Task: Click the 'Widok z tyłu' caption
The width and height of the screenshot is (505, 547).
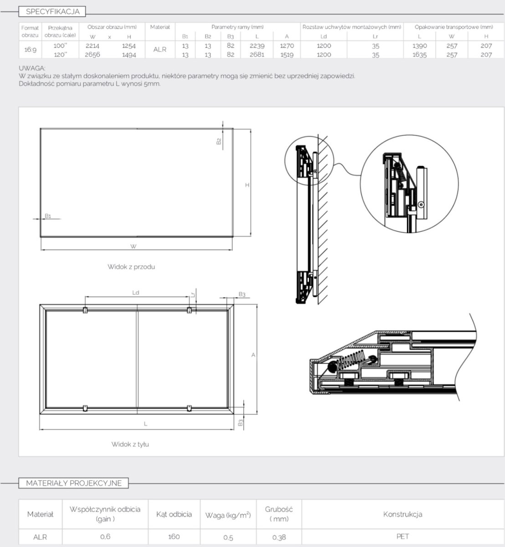Action: click(x=130, y=444)
